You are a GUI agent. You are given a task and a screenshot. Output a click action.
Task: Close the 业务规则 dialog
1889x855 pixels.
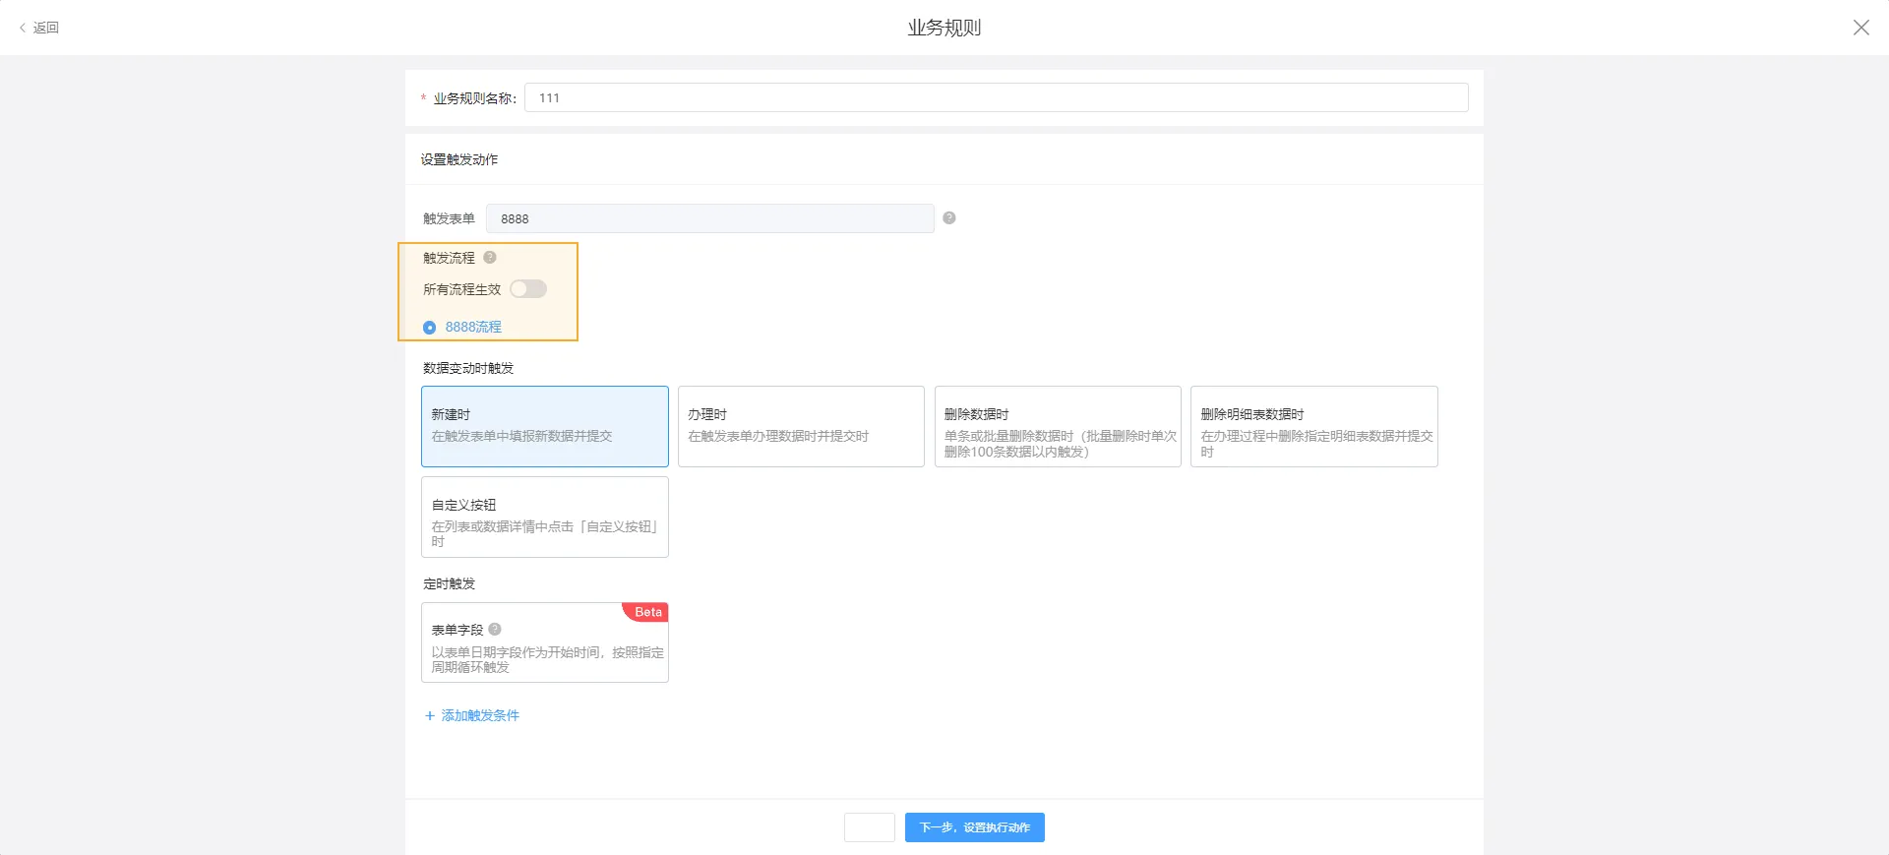click(x=1860, y=28)
